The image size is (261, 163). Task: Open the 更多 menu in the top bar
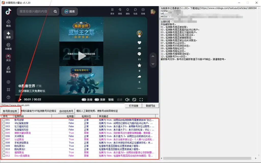pos(112,11)
